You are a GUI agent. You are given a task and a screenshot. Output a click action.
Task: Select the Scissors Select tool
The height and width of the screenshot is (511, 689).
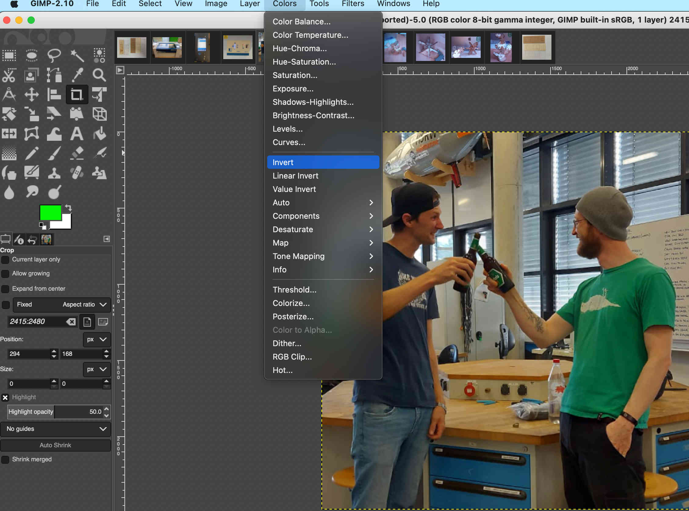(x=9, y=75)
